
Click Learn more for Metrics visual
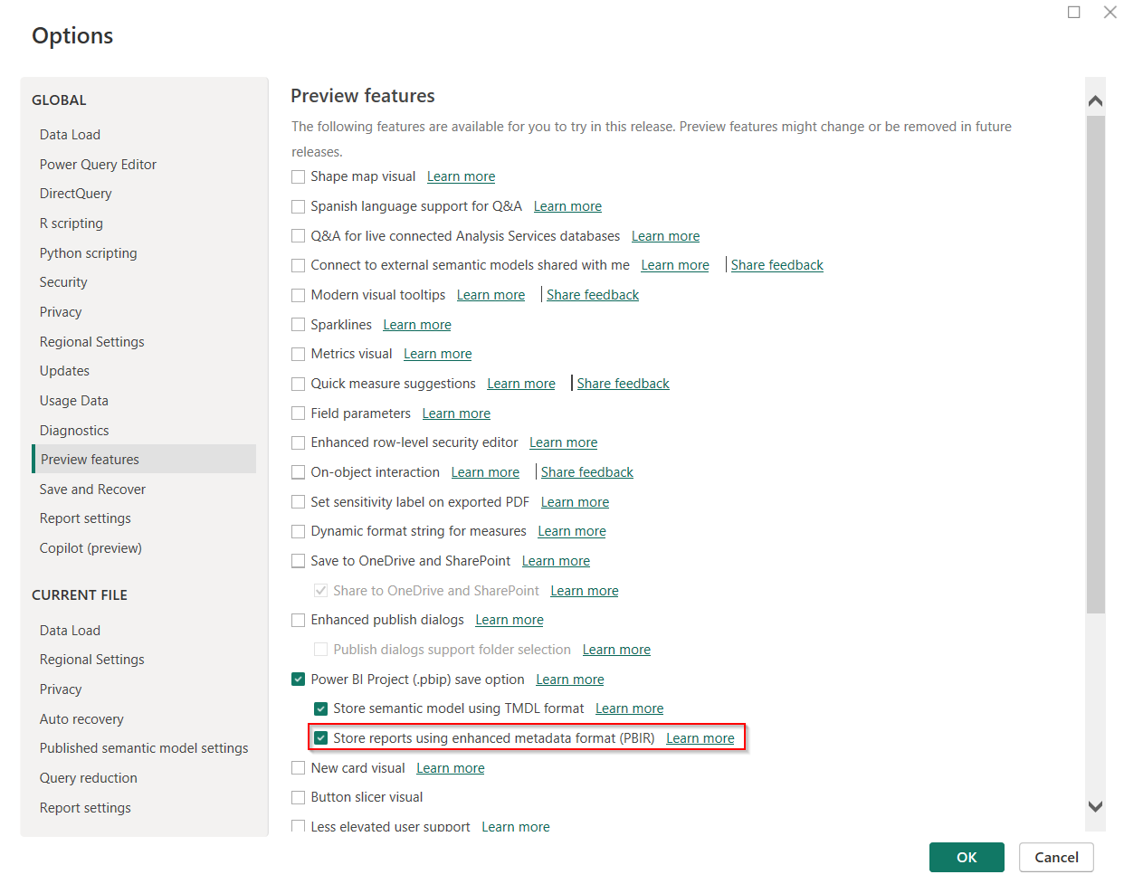438,354
